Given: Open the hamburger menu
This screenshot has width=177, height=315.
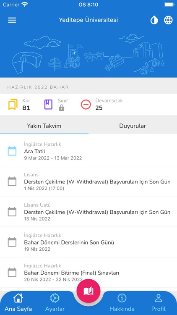Looking at the screenshot, I should point(12,20).
